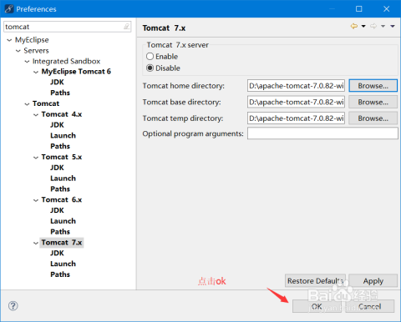The height and width of the screenshot is (322, 401).
Task: Select MyEclipse in the tree
Action: click(32, 40)
